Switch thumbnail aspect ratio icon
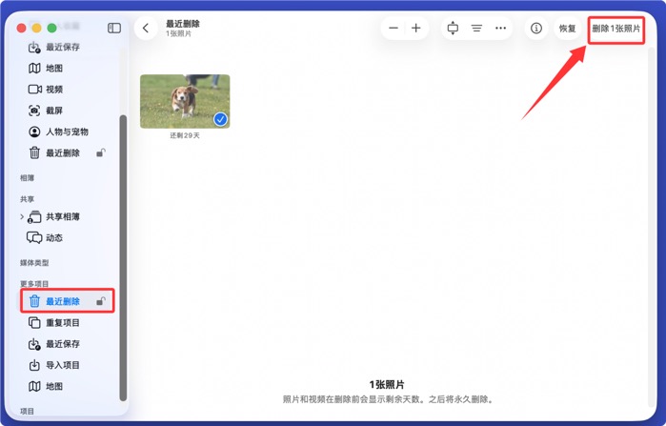This screenshot has height=426, width=666. coord(453,29)
